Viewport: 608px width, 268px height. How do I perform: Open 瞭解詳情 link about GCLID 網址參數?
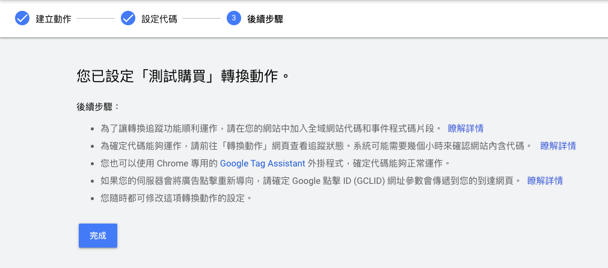click(545, 180)
